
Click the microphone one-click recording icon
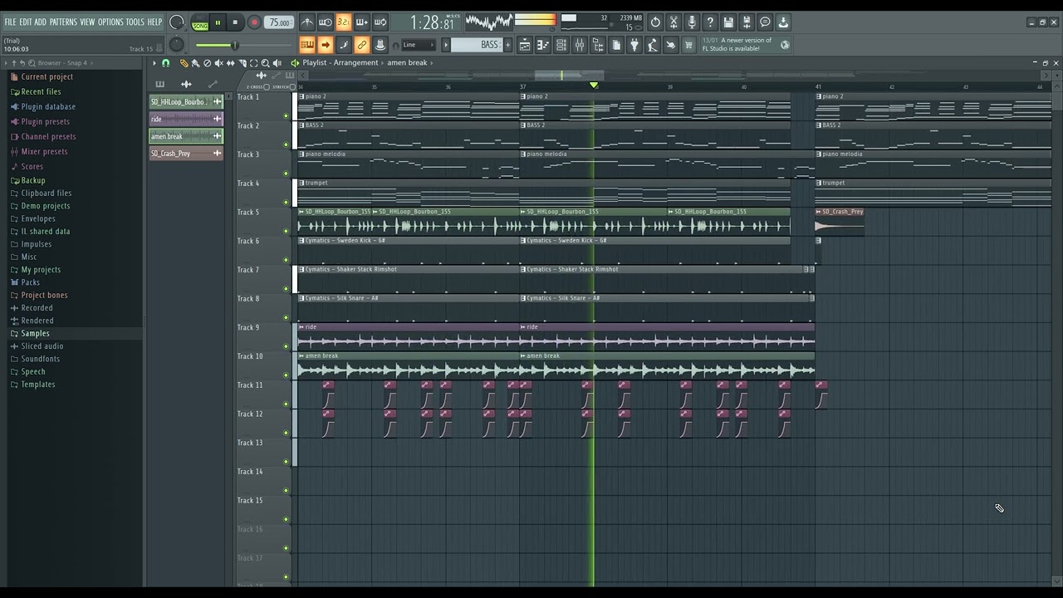692,22
